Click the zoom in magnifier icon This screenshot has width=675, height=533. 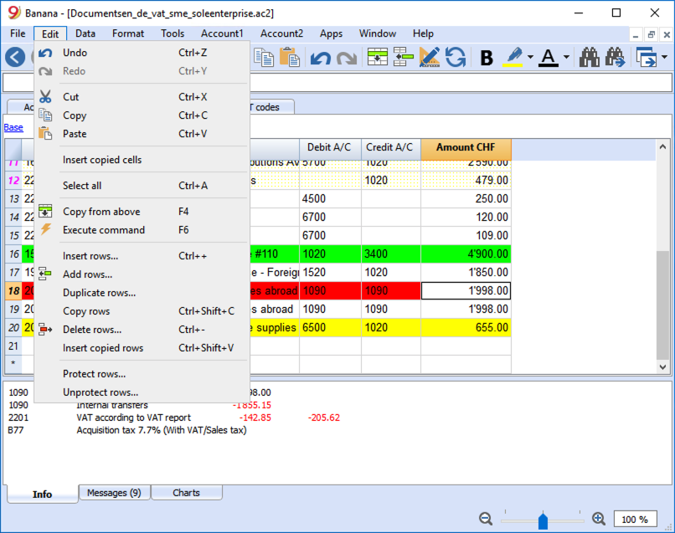(599, 519)
